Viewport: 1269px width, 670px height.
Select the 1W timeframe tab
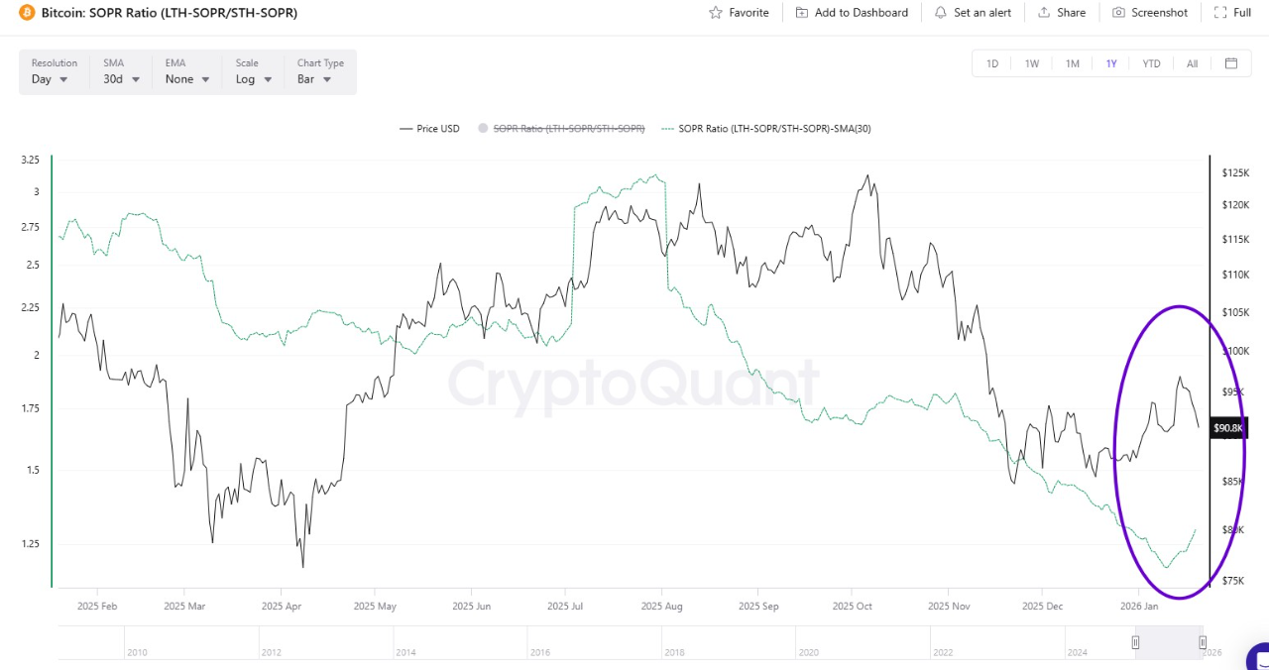[1031, 62]
